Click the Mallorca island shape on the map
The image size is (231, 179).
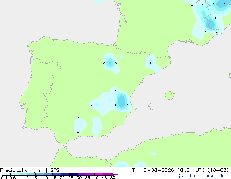(x=169, y=96)
